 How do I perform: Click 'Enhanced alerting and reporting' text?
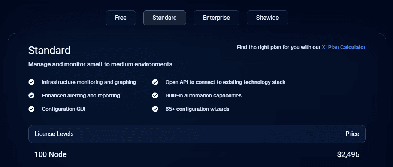pyautogui.click(x=81, y=95)
